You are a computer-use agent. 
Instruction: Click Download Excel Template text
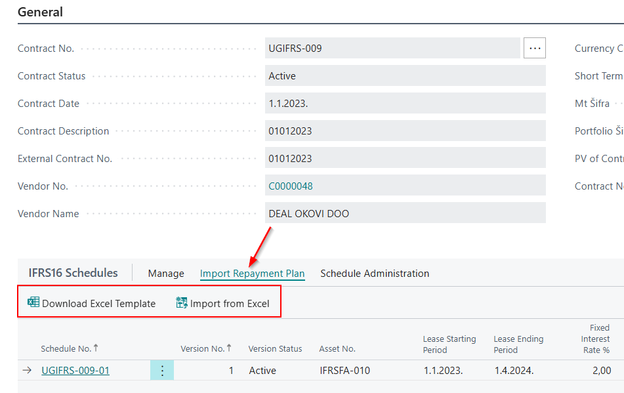98,304
